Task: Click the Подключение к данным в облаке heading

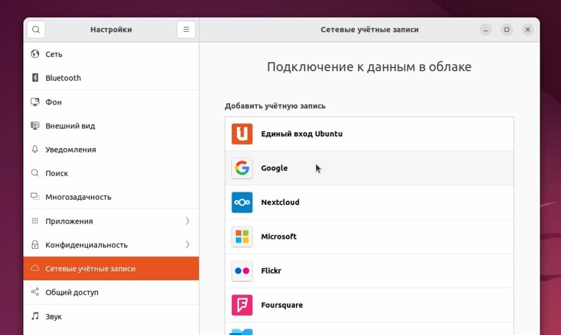Action: [x=369, y=67]
